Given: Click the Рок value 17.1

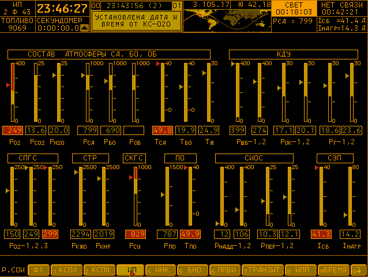Looking at the screenshot, I should coord(284,130).
